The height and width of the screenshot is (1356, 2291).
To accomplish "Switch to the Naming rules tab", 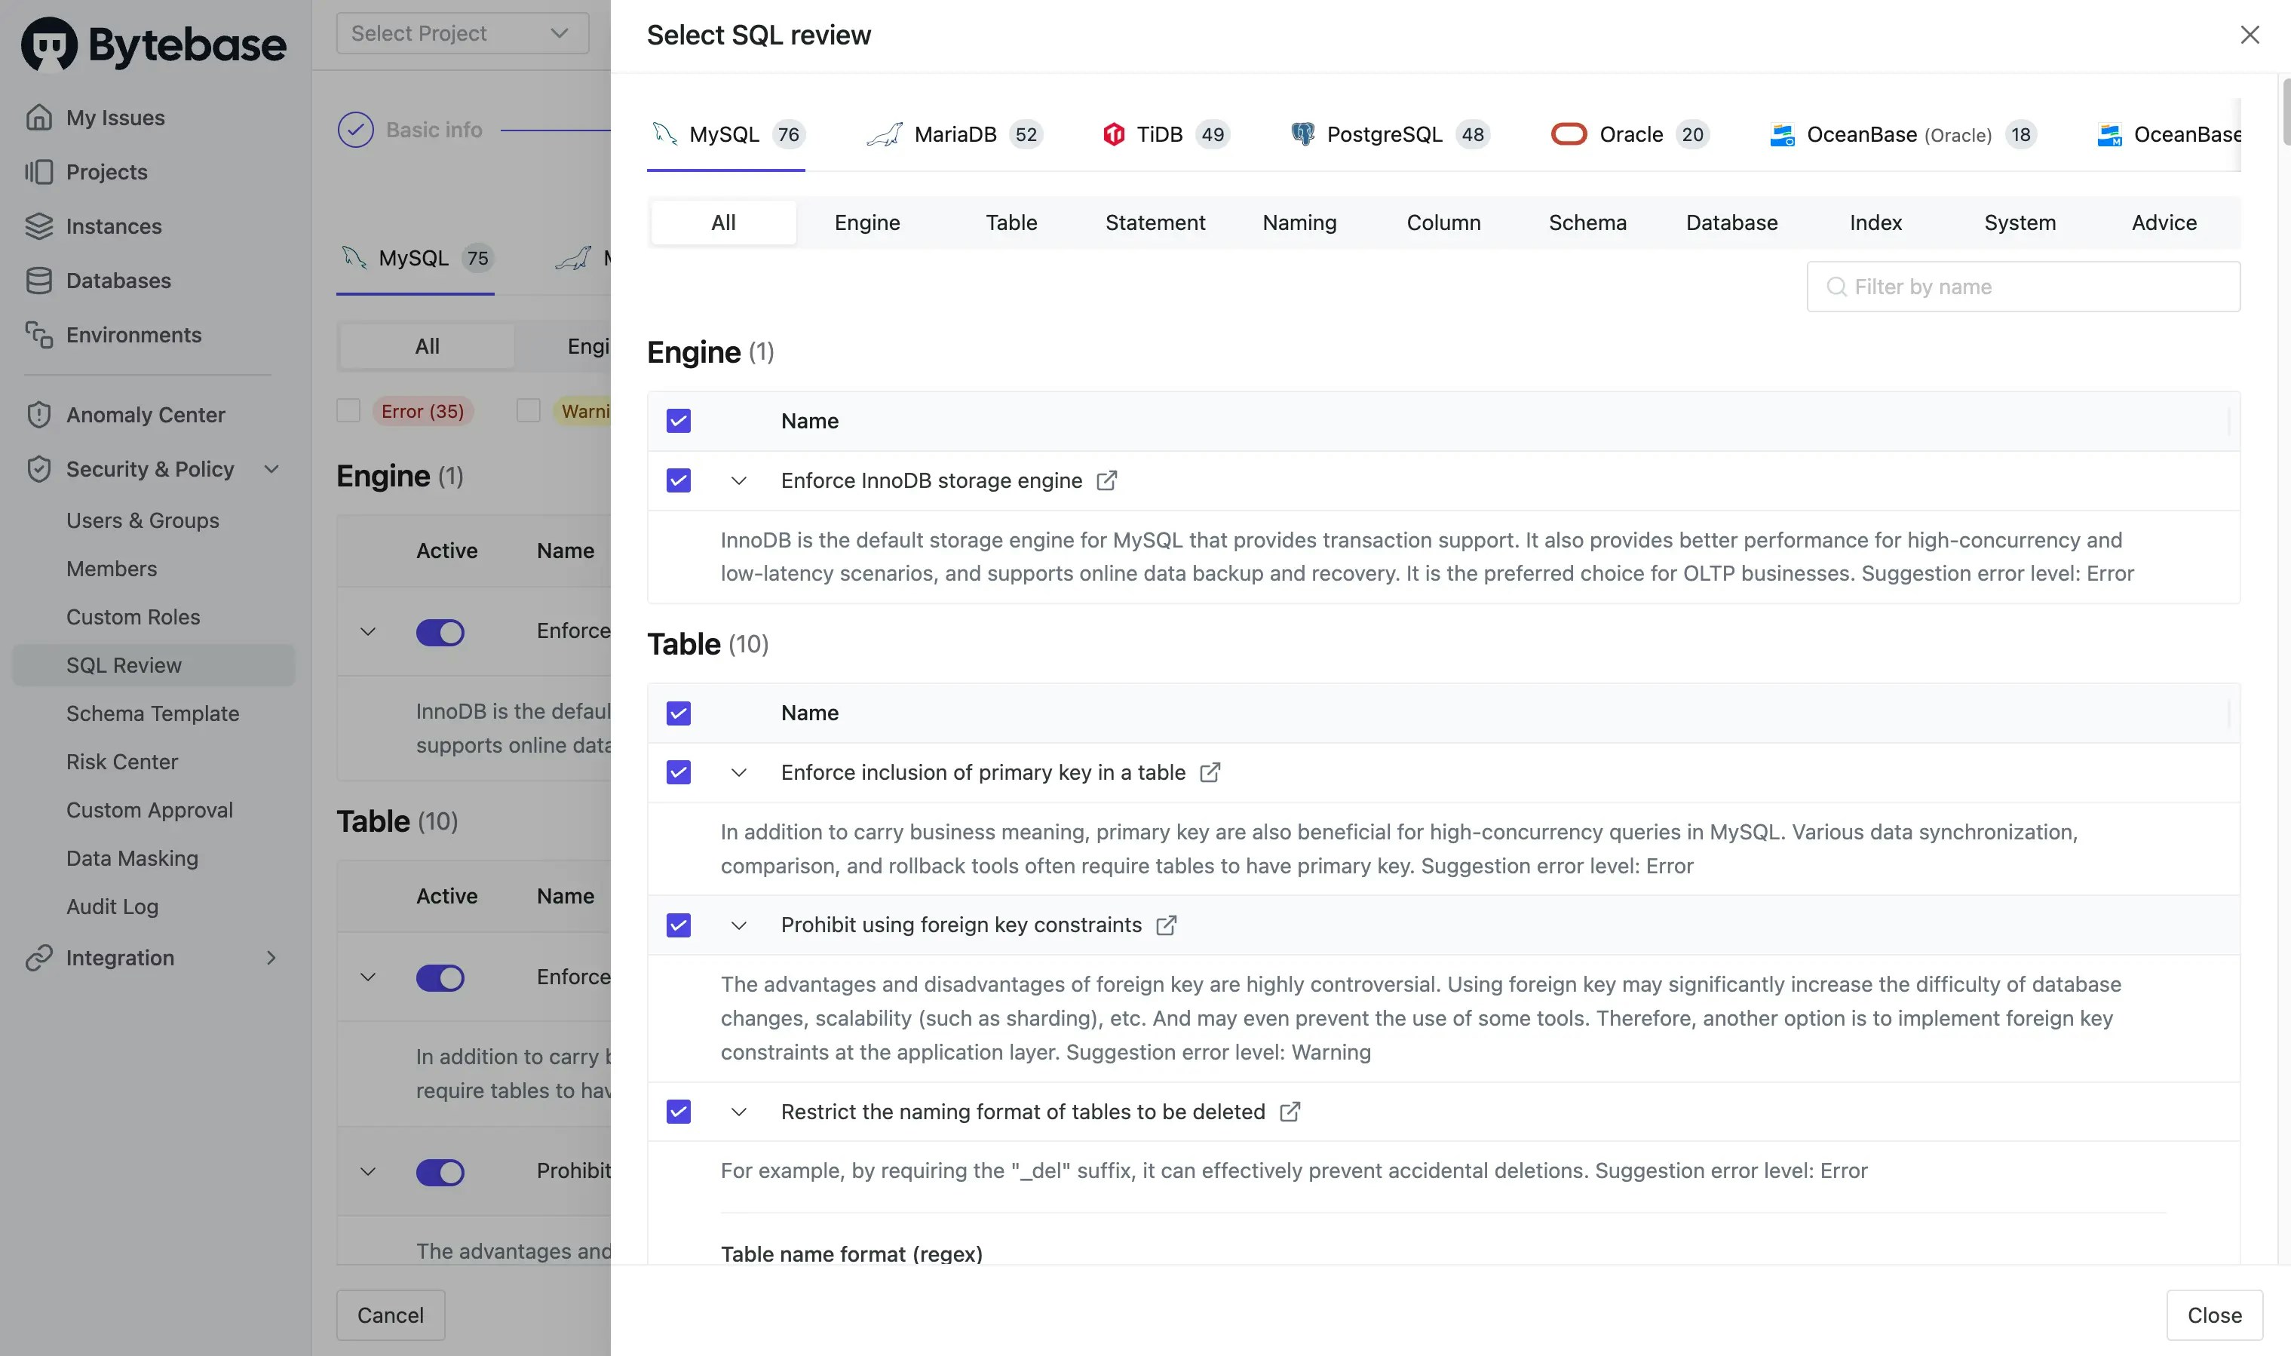I will pyautogui.click(x=1299, y=222).
